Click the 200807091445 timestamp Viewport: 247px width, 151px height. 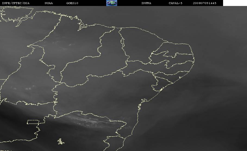point(205,3)
